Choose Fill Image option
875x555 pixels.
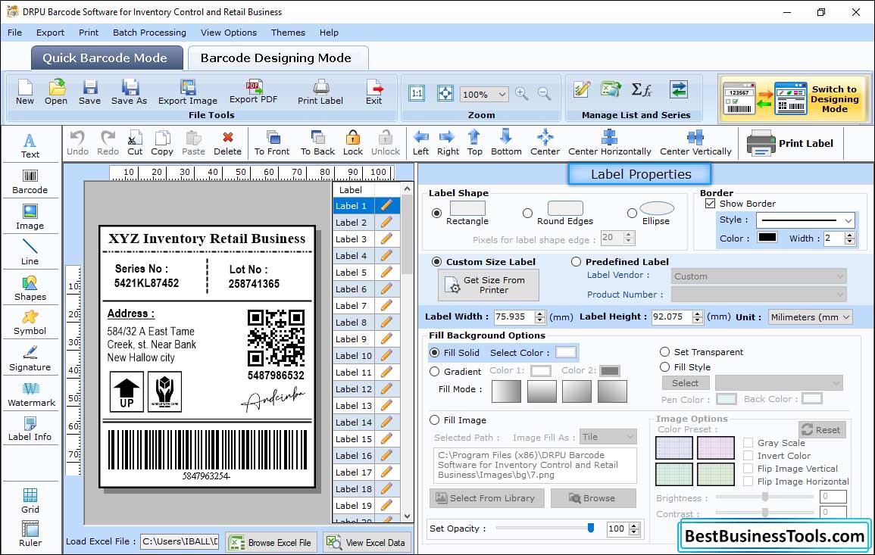tap(435, 420)
